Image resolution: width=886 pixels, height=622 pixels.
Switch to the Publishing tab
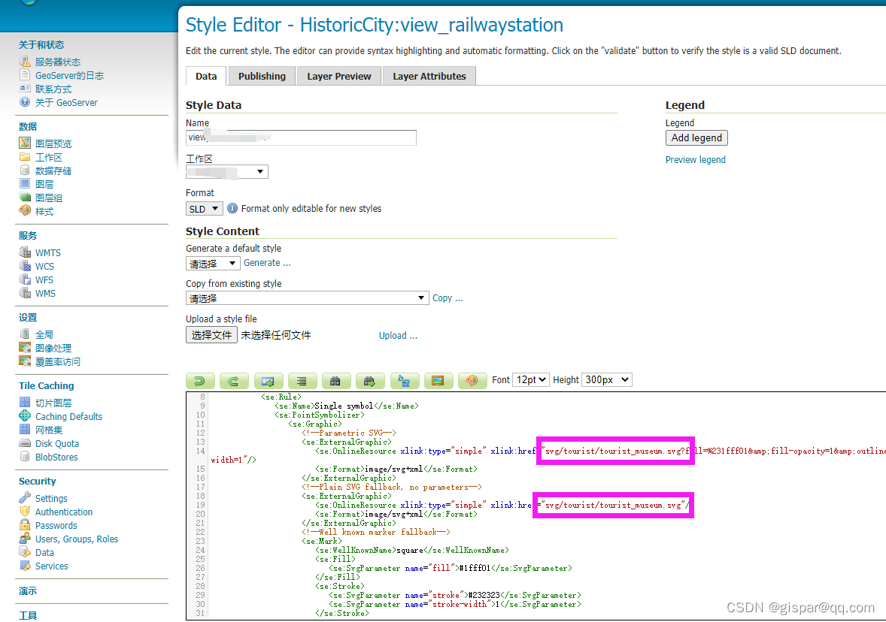pyautogui.click(x=262, y=76)
